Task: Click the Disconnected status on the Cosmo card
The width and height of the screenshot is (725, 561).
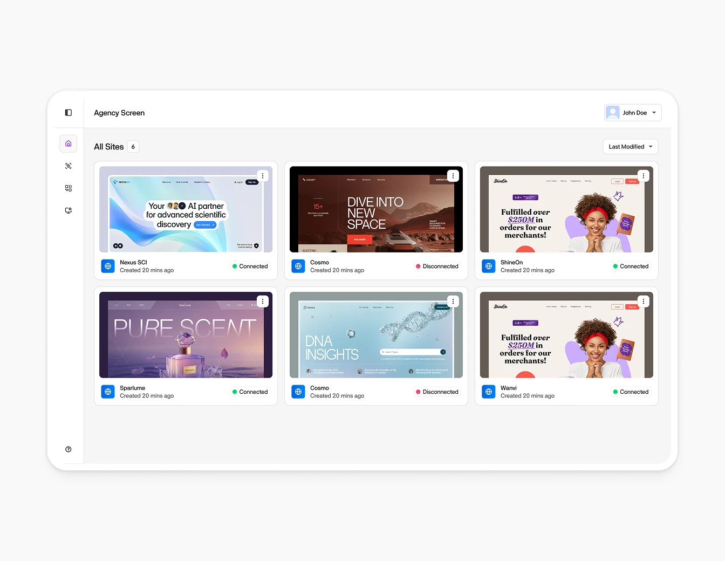Action: [437, 266]
